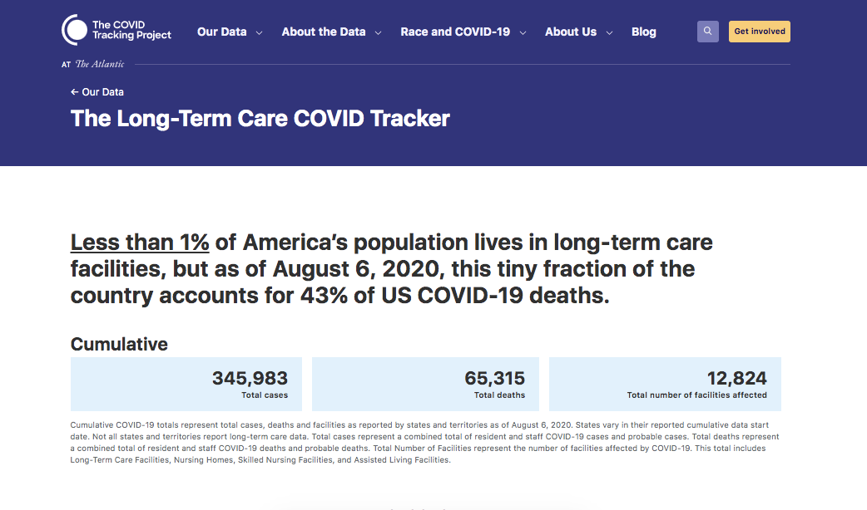Follow The Atlantic link in the header

coord(100,64)
